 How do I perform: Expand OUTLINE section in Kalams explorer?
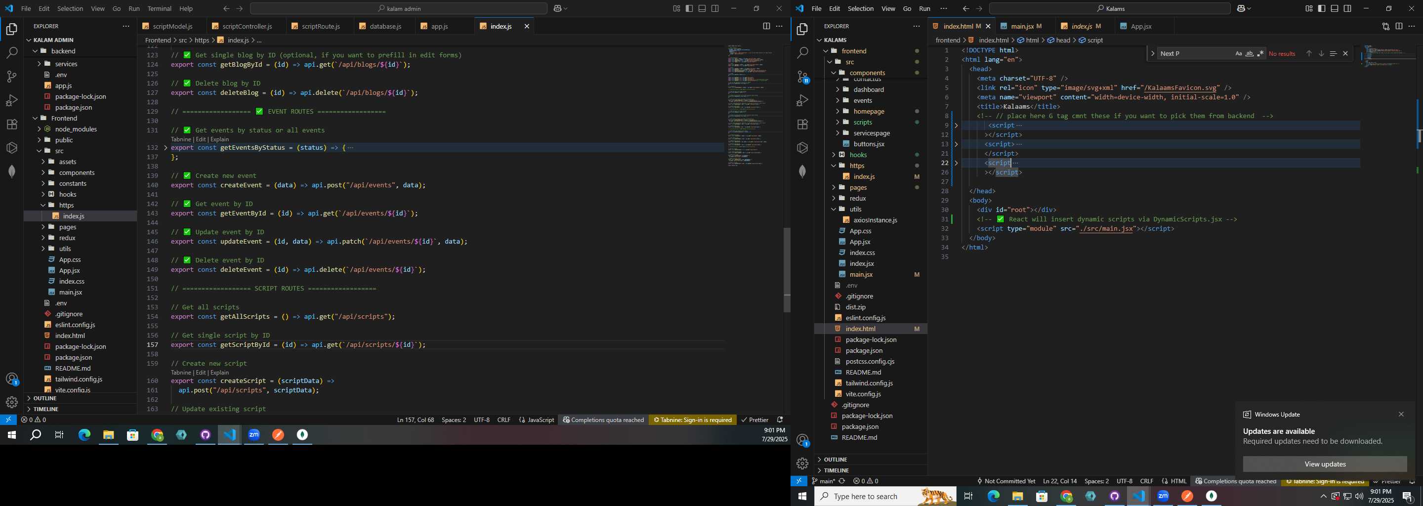tap(871, 460)
